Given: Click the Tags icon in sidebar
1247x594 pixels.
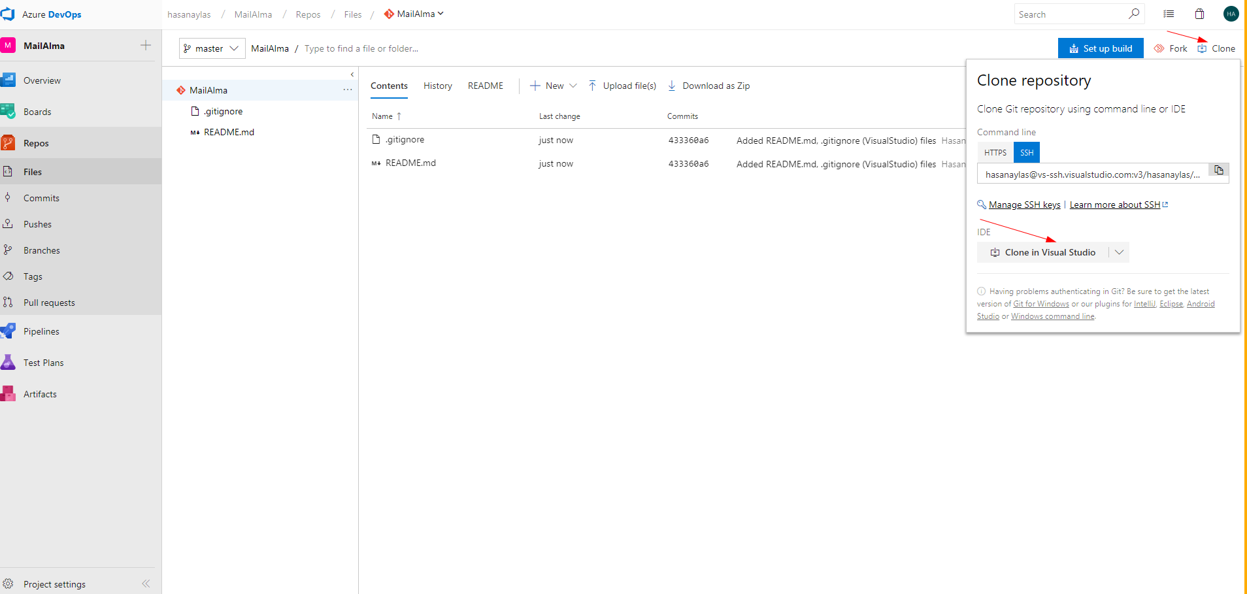Looking at the screenshot, I should tap(8, 276).
